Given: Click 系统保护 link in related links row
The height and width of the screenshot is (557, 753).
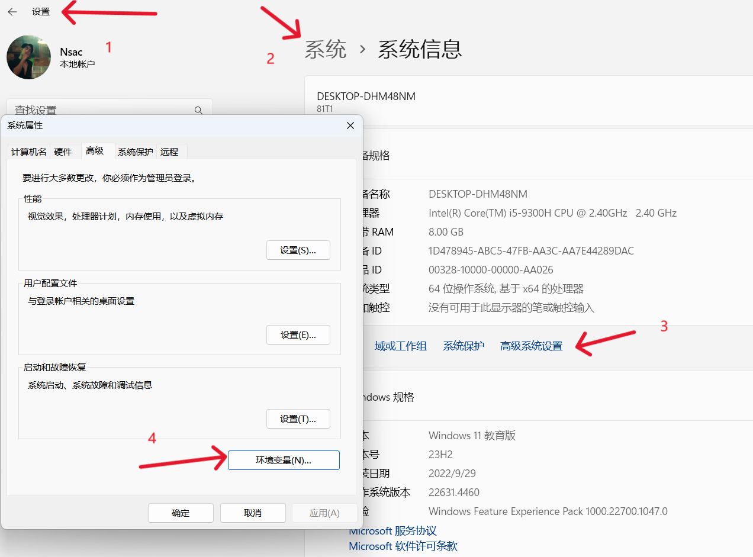Looking at the screenshot, I should (x=463, y=346).
